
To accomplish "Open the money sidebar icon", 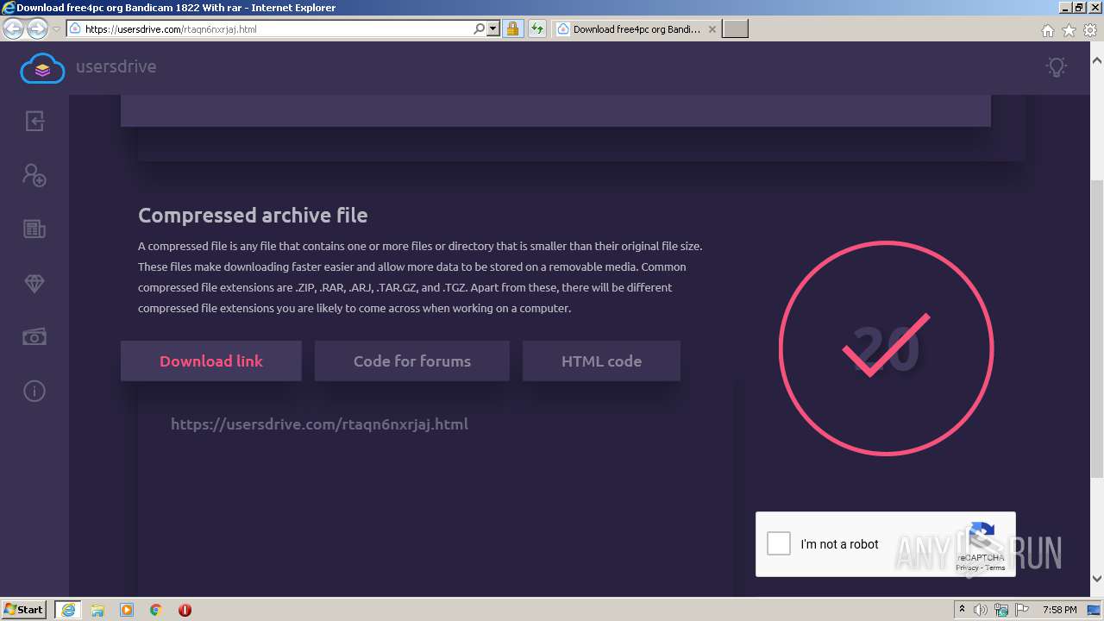I will (x=34, y=337).
